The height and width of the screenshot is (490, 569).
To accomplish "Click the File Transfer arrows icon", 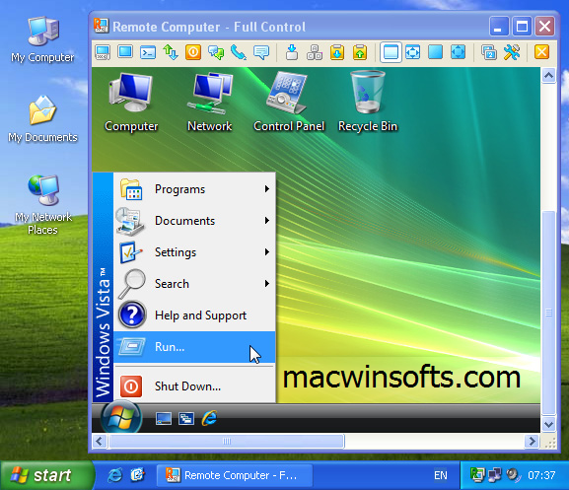I will [171, 52].
